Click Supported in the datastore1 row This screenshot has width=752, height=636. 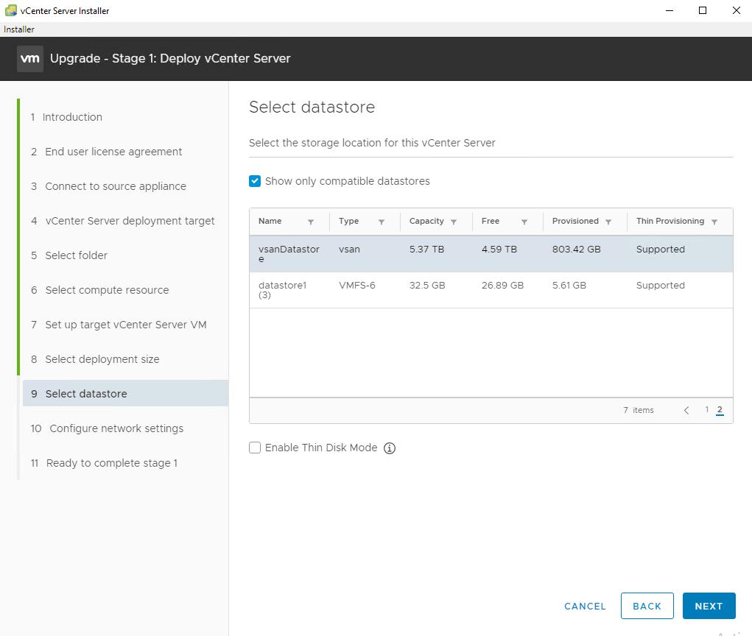tap(661, 285)
